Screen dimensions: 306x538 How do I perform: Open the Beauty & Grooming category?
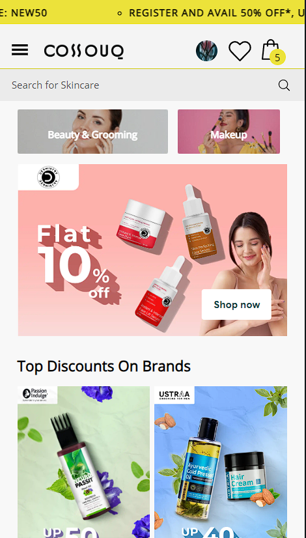pyautogui.click(x=92, y=132)
